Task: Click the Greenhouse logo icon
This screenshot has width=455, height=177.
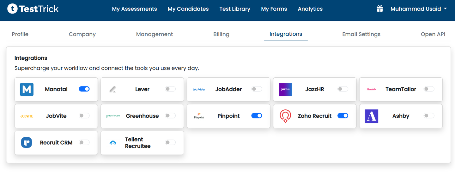Action: [113, 116]
